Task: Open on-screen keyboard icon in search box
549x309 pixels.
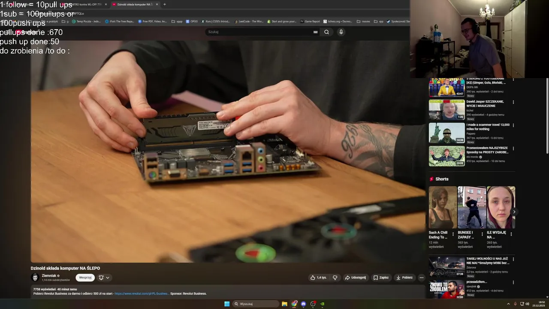Action: click(x=315, y=32)
